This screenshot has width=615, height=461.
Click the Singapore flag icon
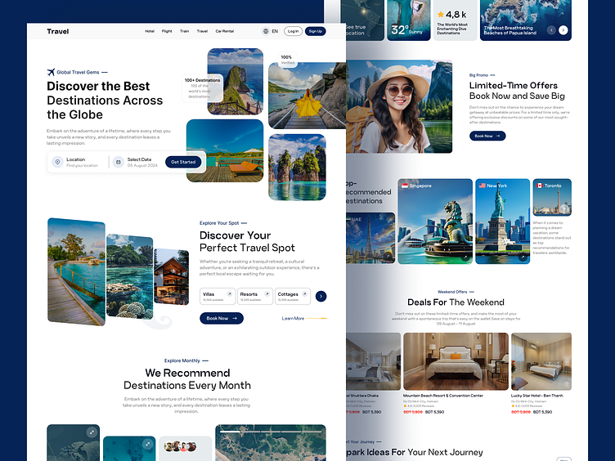(x=405, y=186)
